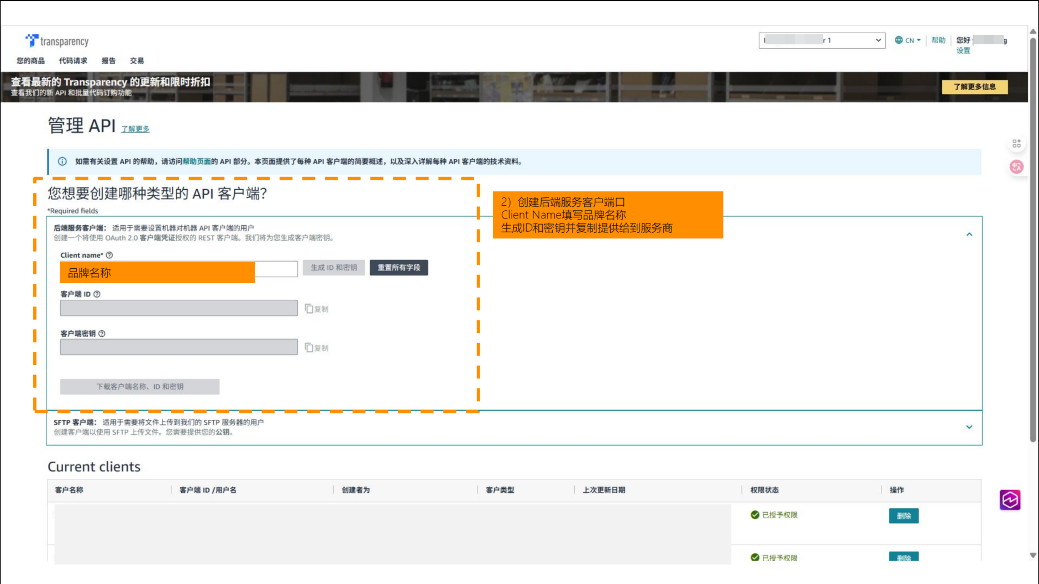The height and width of the screenshot is (584, 1039).
Task: Click the 操作 column header
Action: (x=897, y=490)
